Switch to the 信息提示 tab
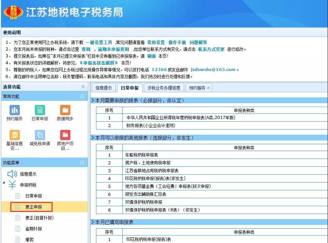Viewport: 328px width, 243px height. tap(104, 88)
